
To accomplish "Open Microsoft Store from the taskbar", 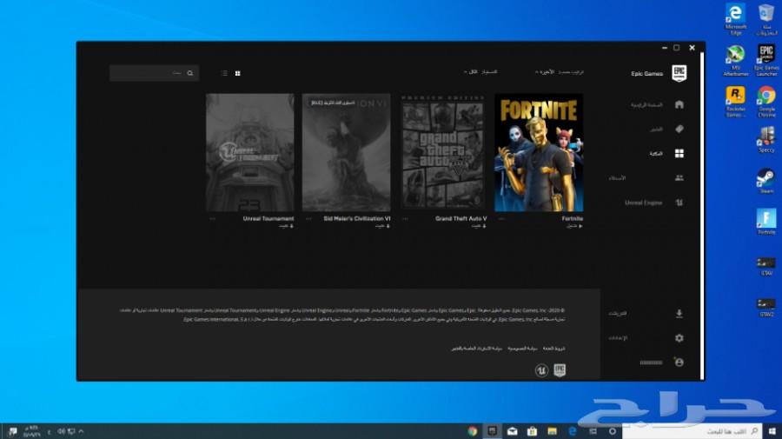I will [x=532, y=431].
